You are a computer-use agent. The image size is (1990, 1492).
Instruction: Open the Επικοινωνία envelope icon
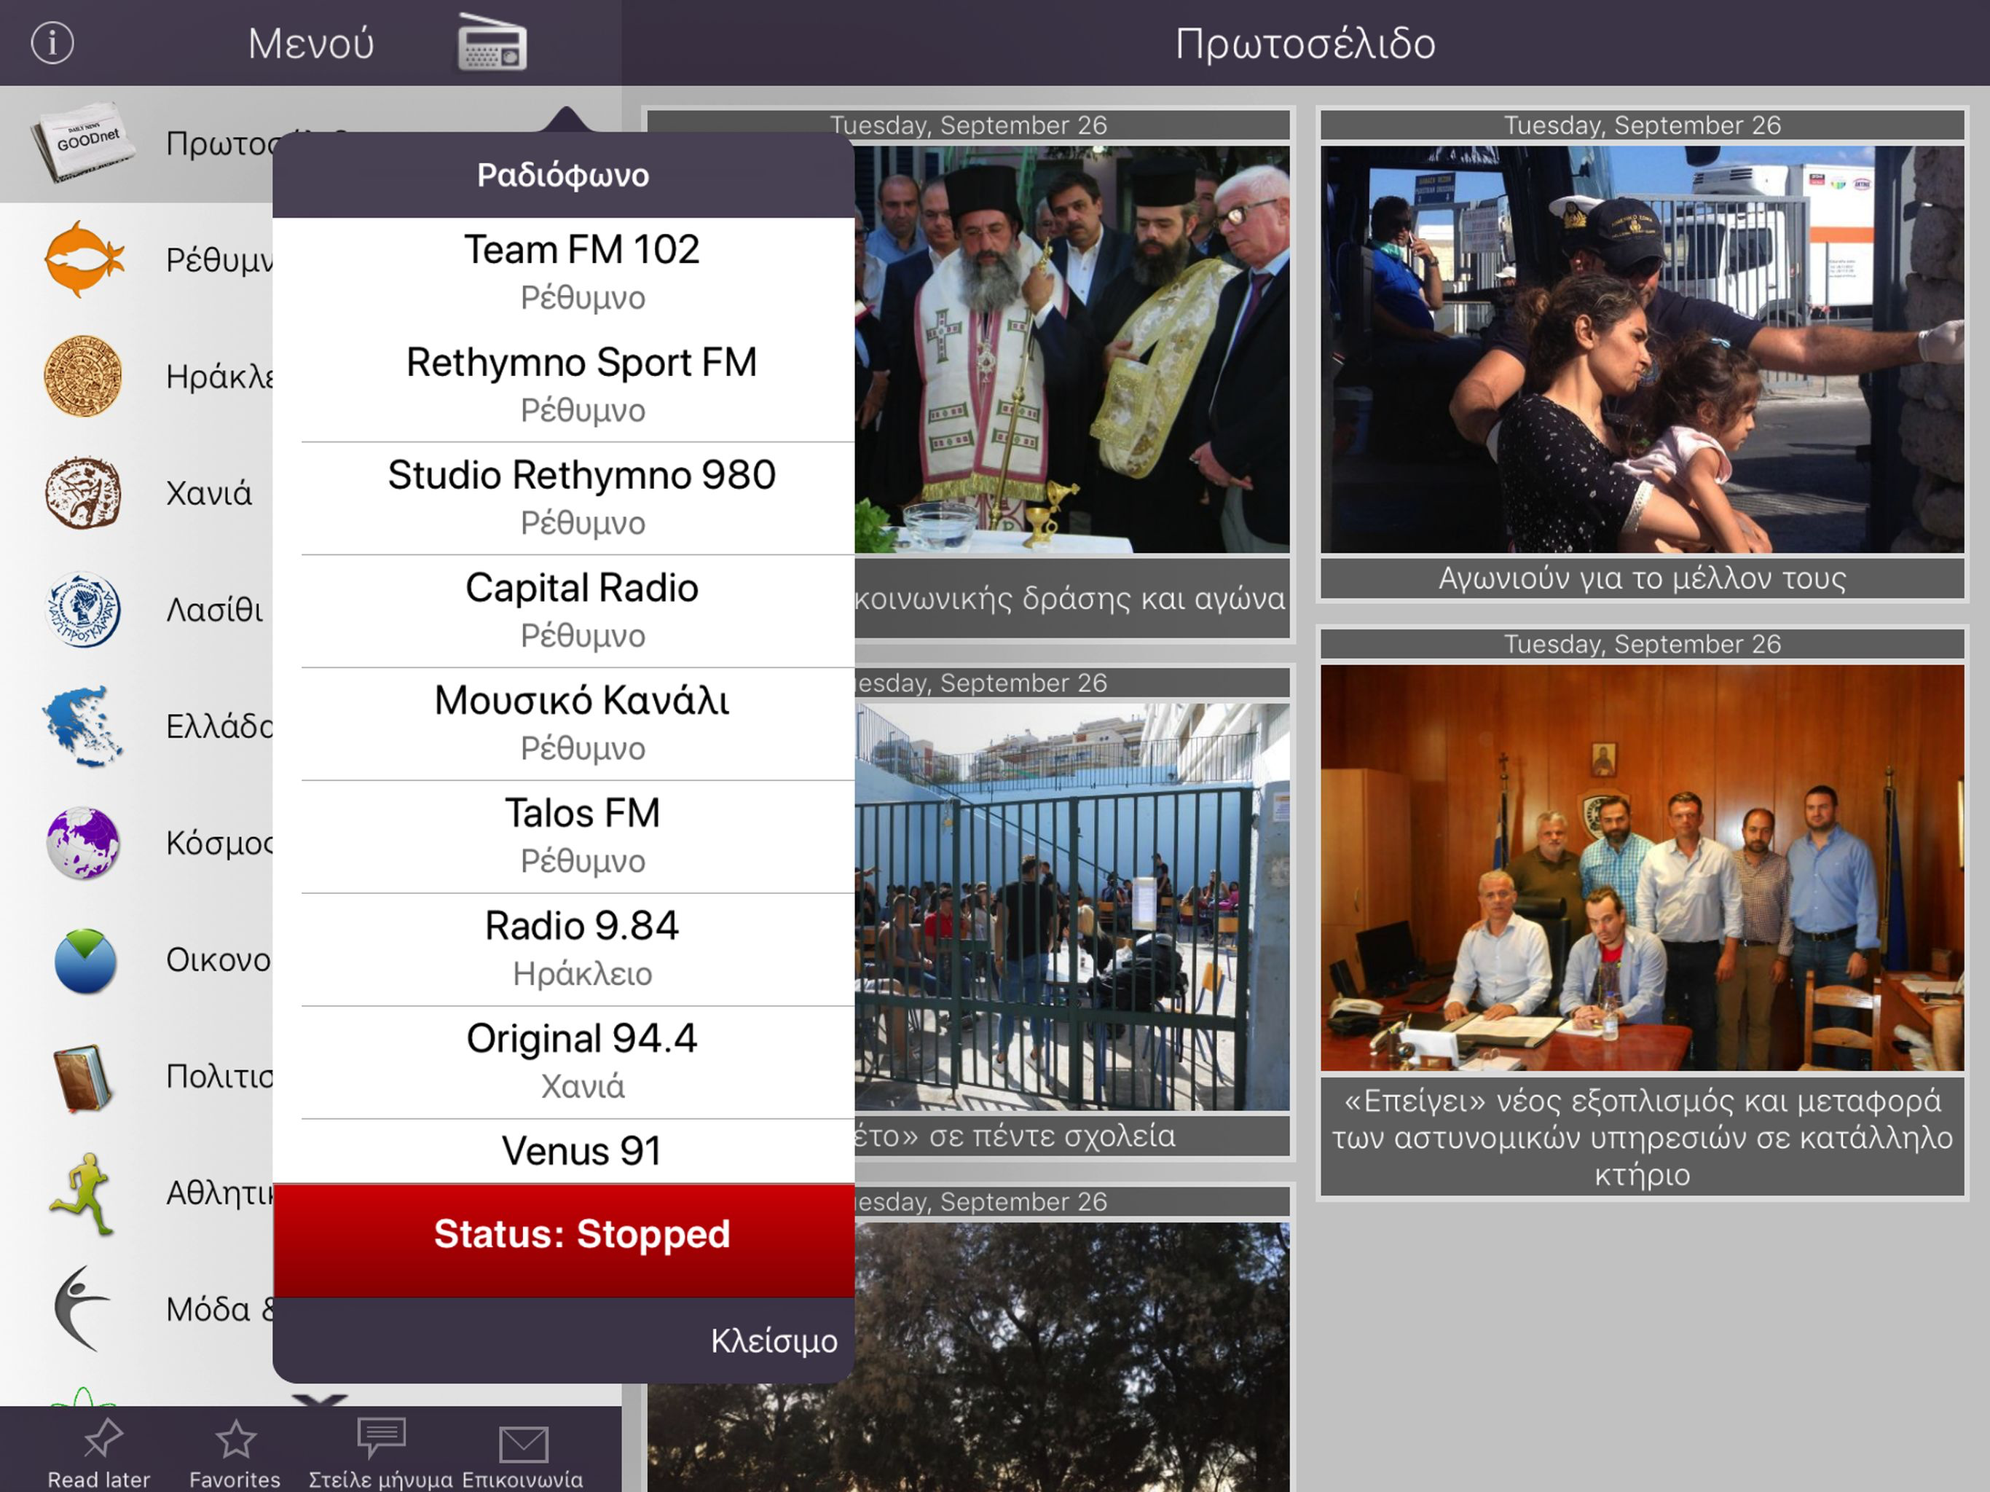click(524, 1443)
